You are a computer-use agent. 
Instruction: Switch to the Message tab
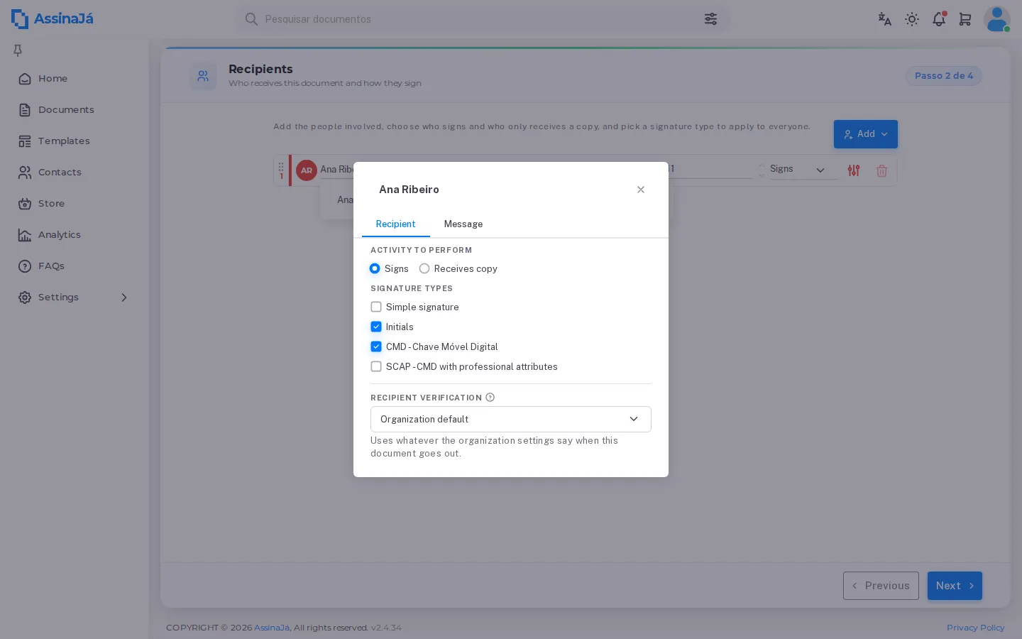coord(463,224)
